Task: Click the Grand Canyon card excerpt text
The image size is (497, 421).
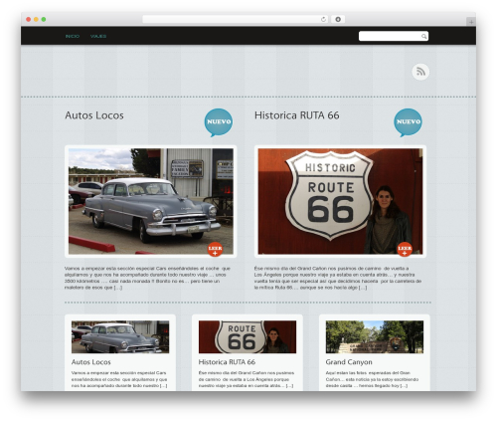Action: [372, 379]
